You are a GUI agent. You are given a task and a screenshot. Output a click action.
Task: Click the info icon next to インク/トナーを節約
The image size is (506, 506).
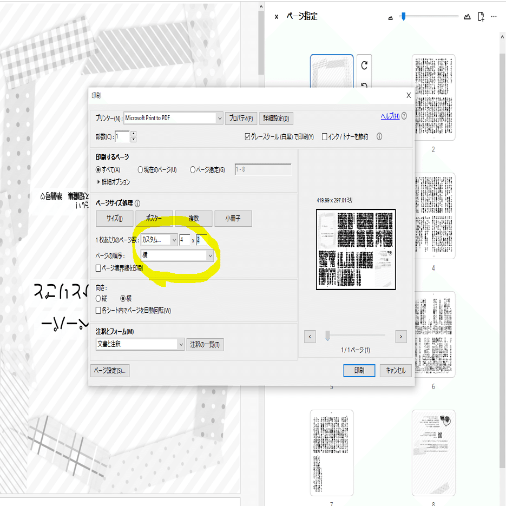point(378,136)
